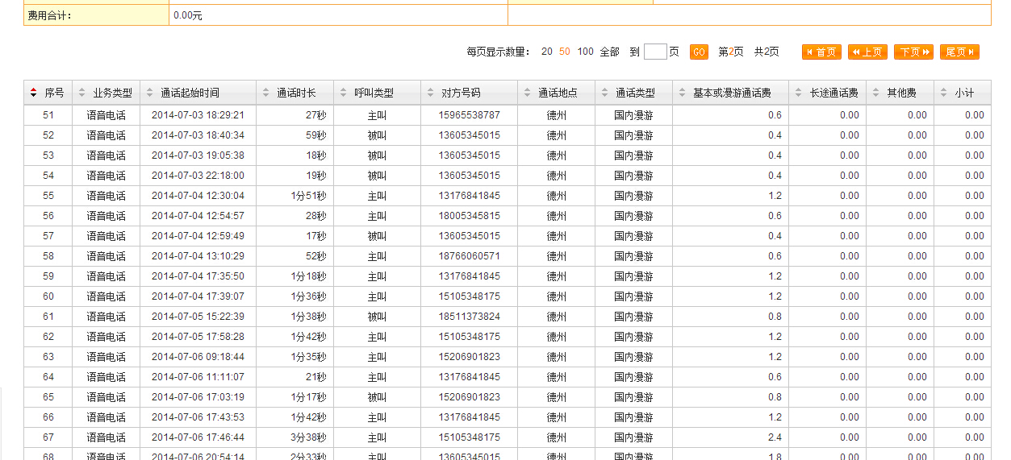The width and height of the screenshot is (1011, 460).
Task: Jump to 尾页 last page
Action: [x=959, y=52]
